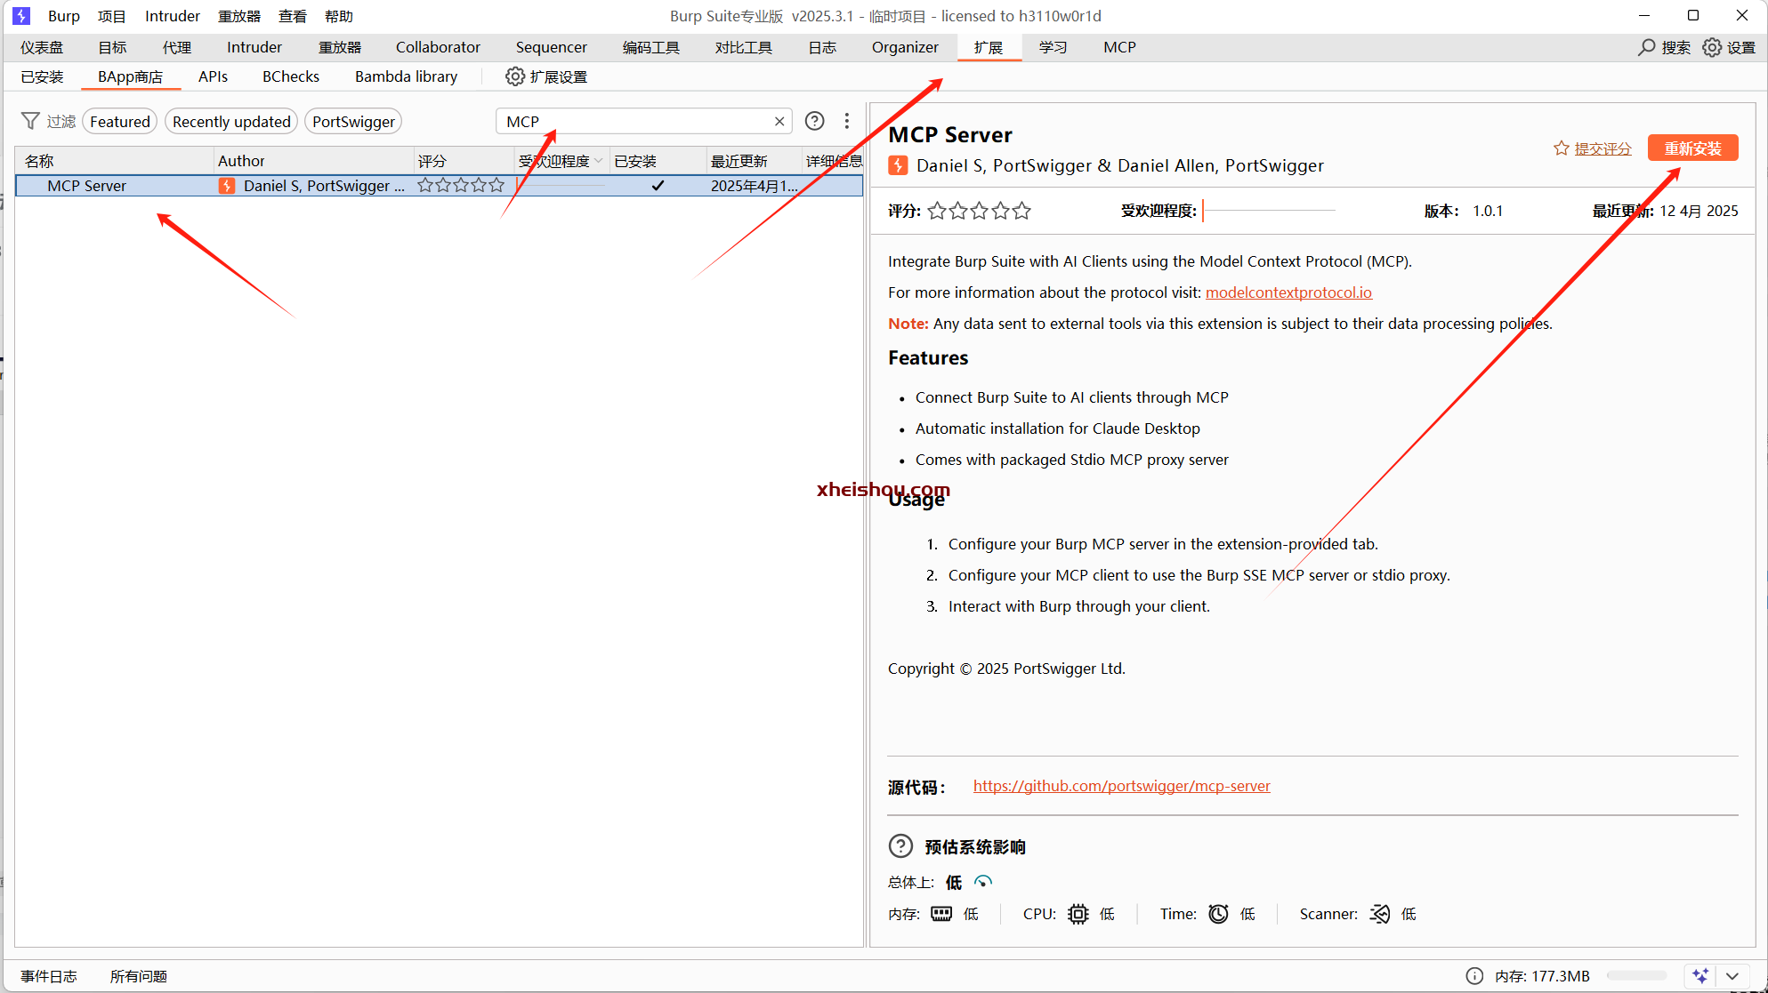1768x993 pixels.
Task: Click the 重新安装 button
Action: pos(1692,148)
